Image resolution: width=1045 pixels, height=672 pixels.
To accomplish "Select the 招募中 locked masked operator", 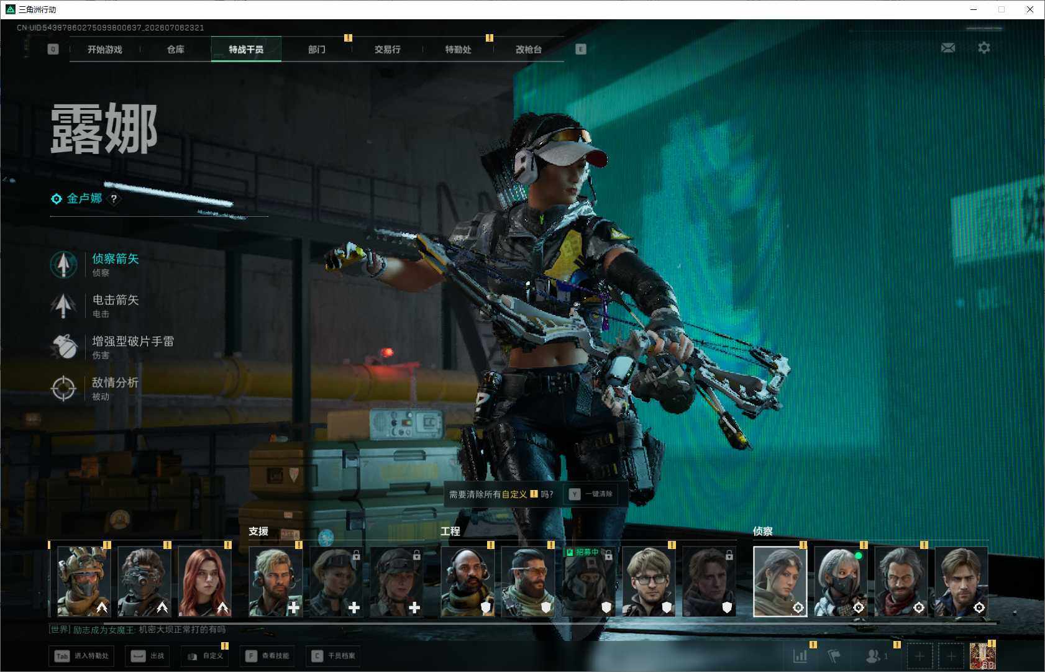I will 588,581.
